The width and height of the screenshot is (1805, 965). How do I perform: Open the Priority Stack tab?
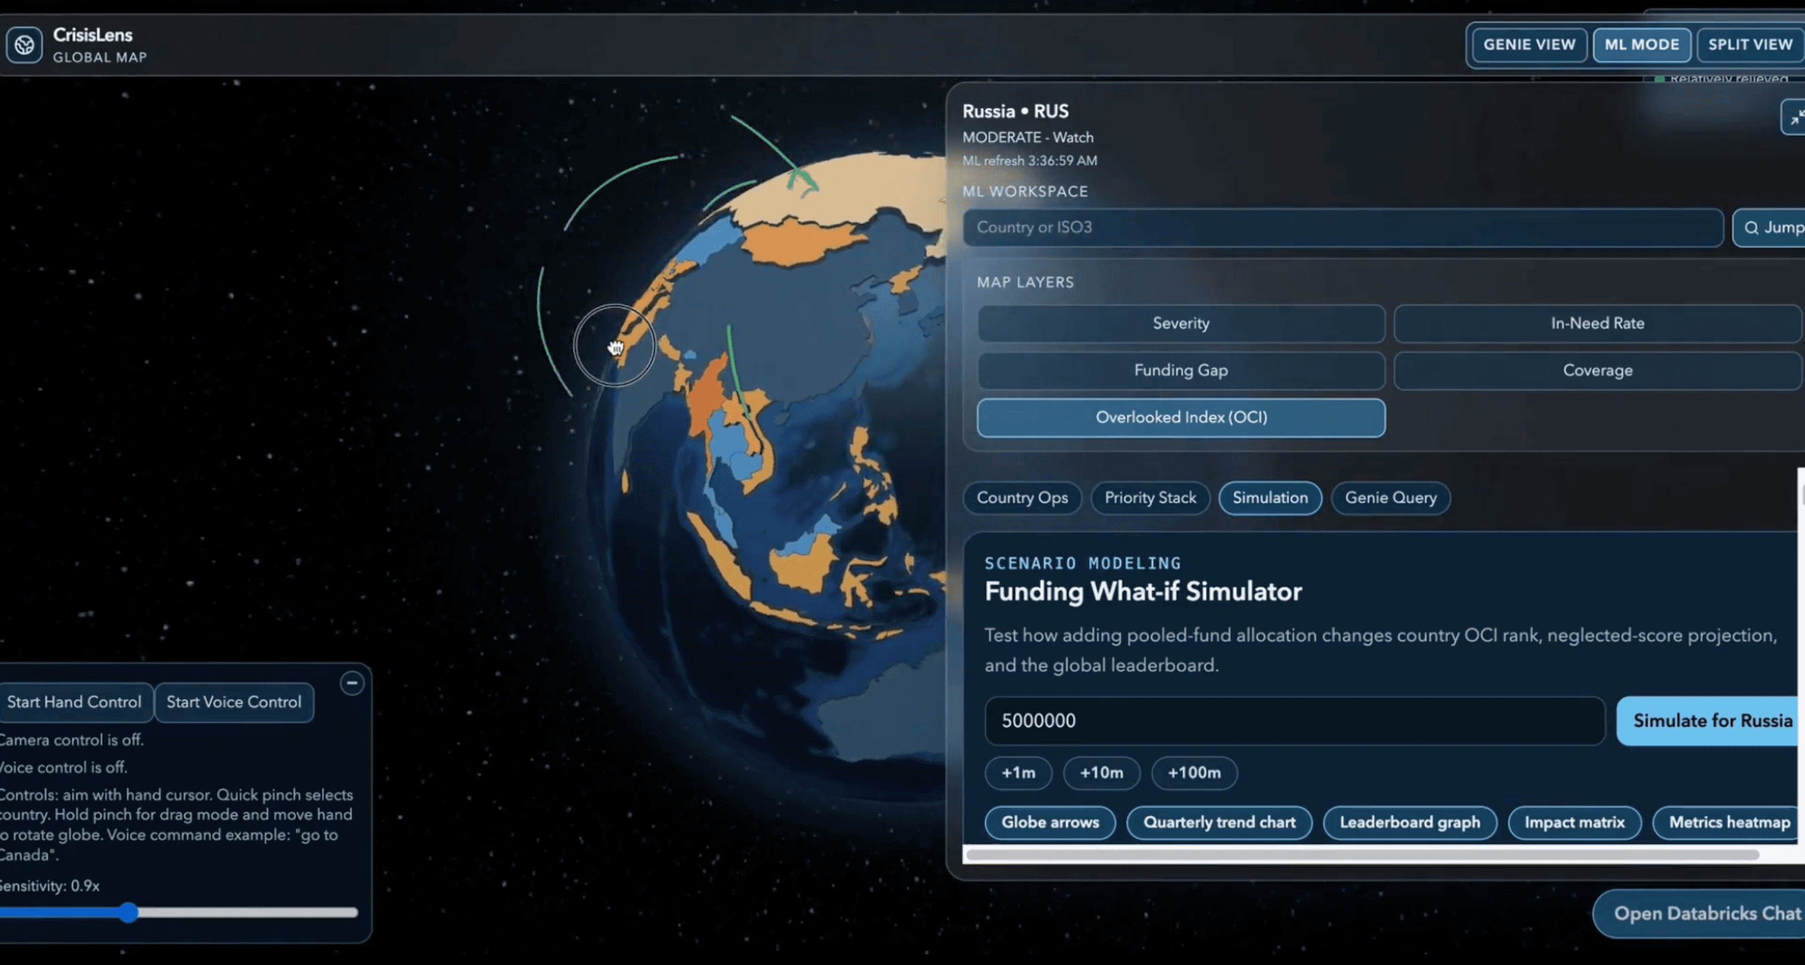pos(1150,498)
